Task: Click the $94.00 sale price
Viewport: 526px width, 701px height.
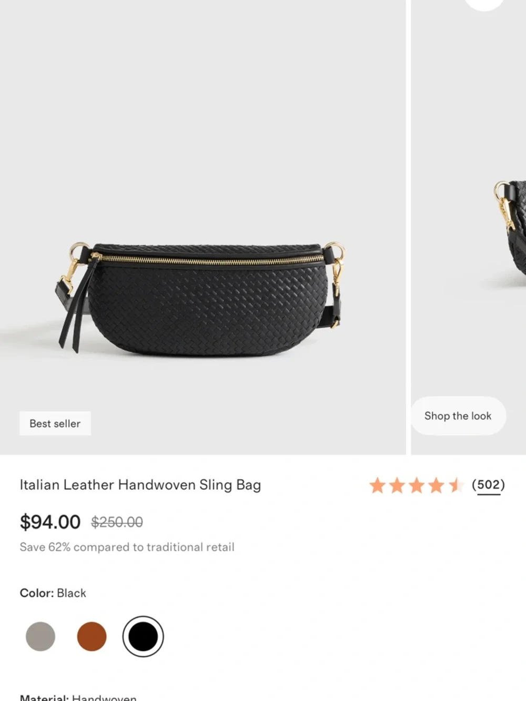Action: 50,522
